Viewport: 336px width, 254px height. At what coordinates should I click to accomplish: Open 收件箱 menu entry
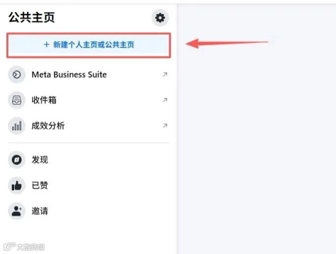tap(88, 100)
